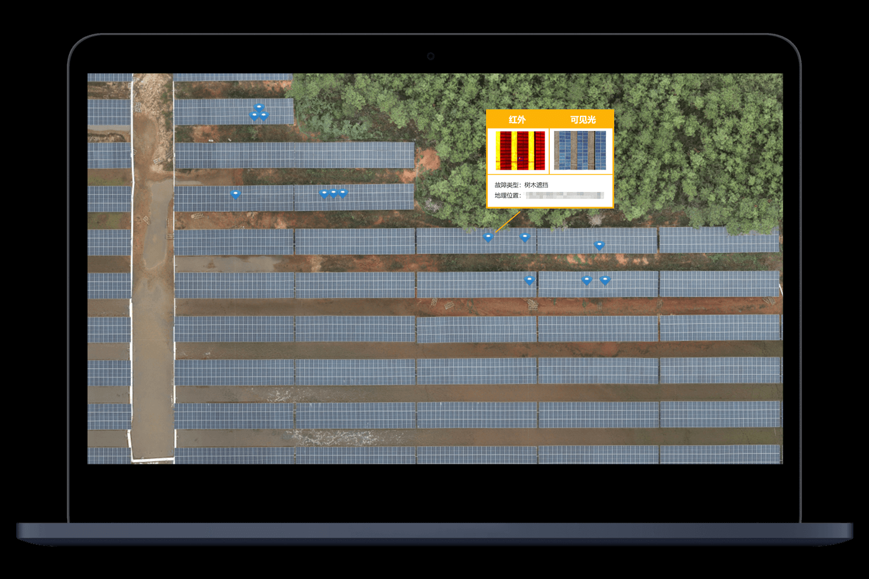This screenshot has width=869, height=579.
Task: Open the visible light panel photo thumbnail
Action: (580, 150)
